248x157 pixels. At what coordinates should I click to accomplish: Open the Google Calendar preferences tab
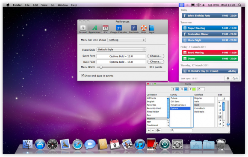coord(118,29)
